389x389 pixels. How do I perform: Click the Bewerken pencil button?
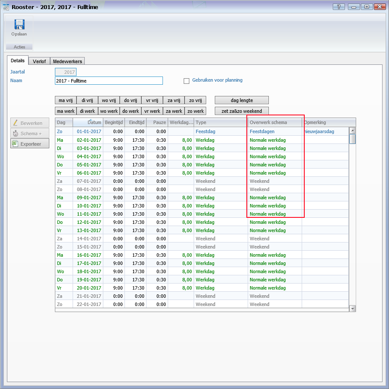click(29, 123)
